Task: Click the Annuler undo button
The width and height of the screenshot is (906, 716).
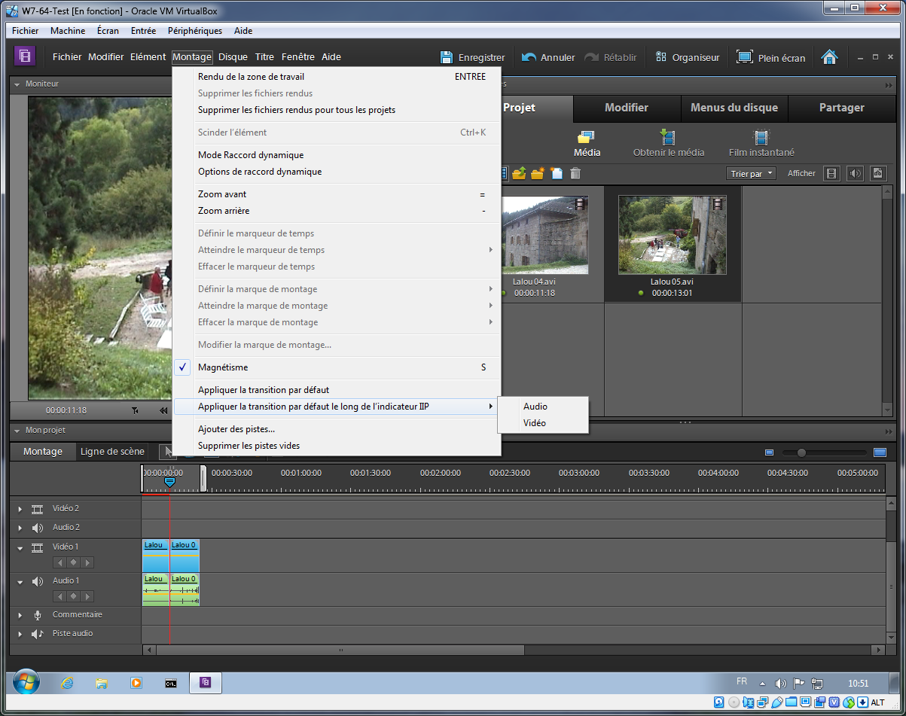Action: coord(548,57)
